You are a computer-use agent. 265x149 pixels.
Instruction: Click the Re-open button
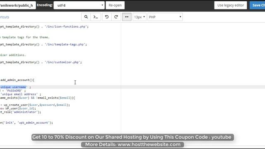pos(115,5)
